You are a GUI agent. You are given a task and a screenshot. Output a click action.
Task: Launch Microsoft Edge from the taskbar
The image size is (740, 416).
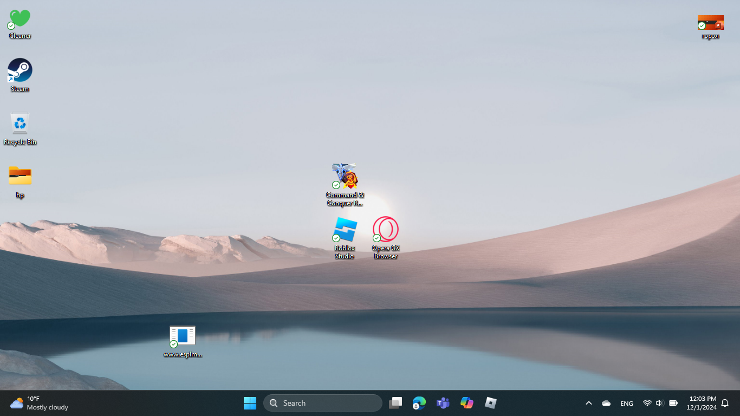tap(419, 403)
